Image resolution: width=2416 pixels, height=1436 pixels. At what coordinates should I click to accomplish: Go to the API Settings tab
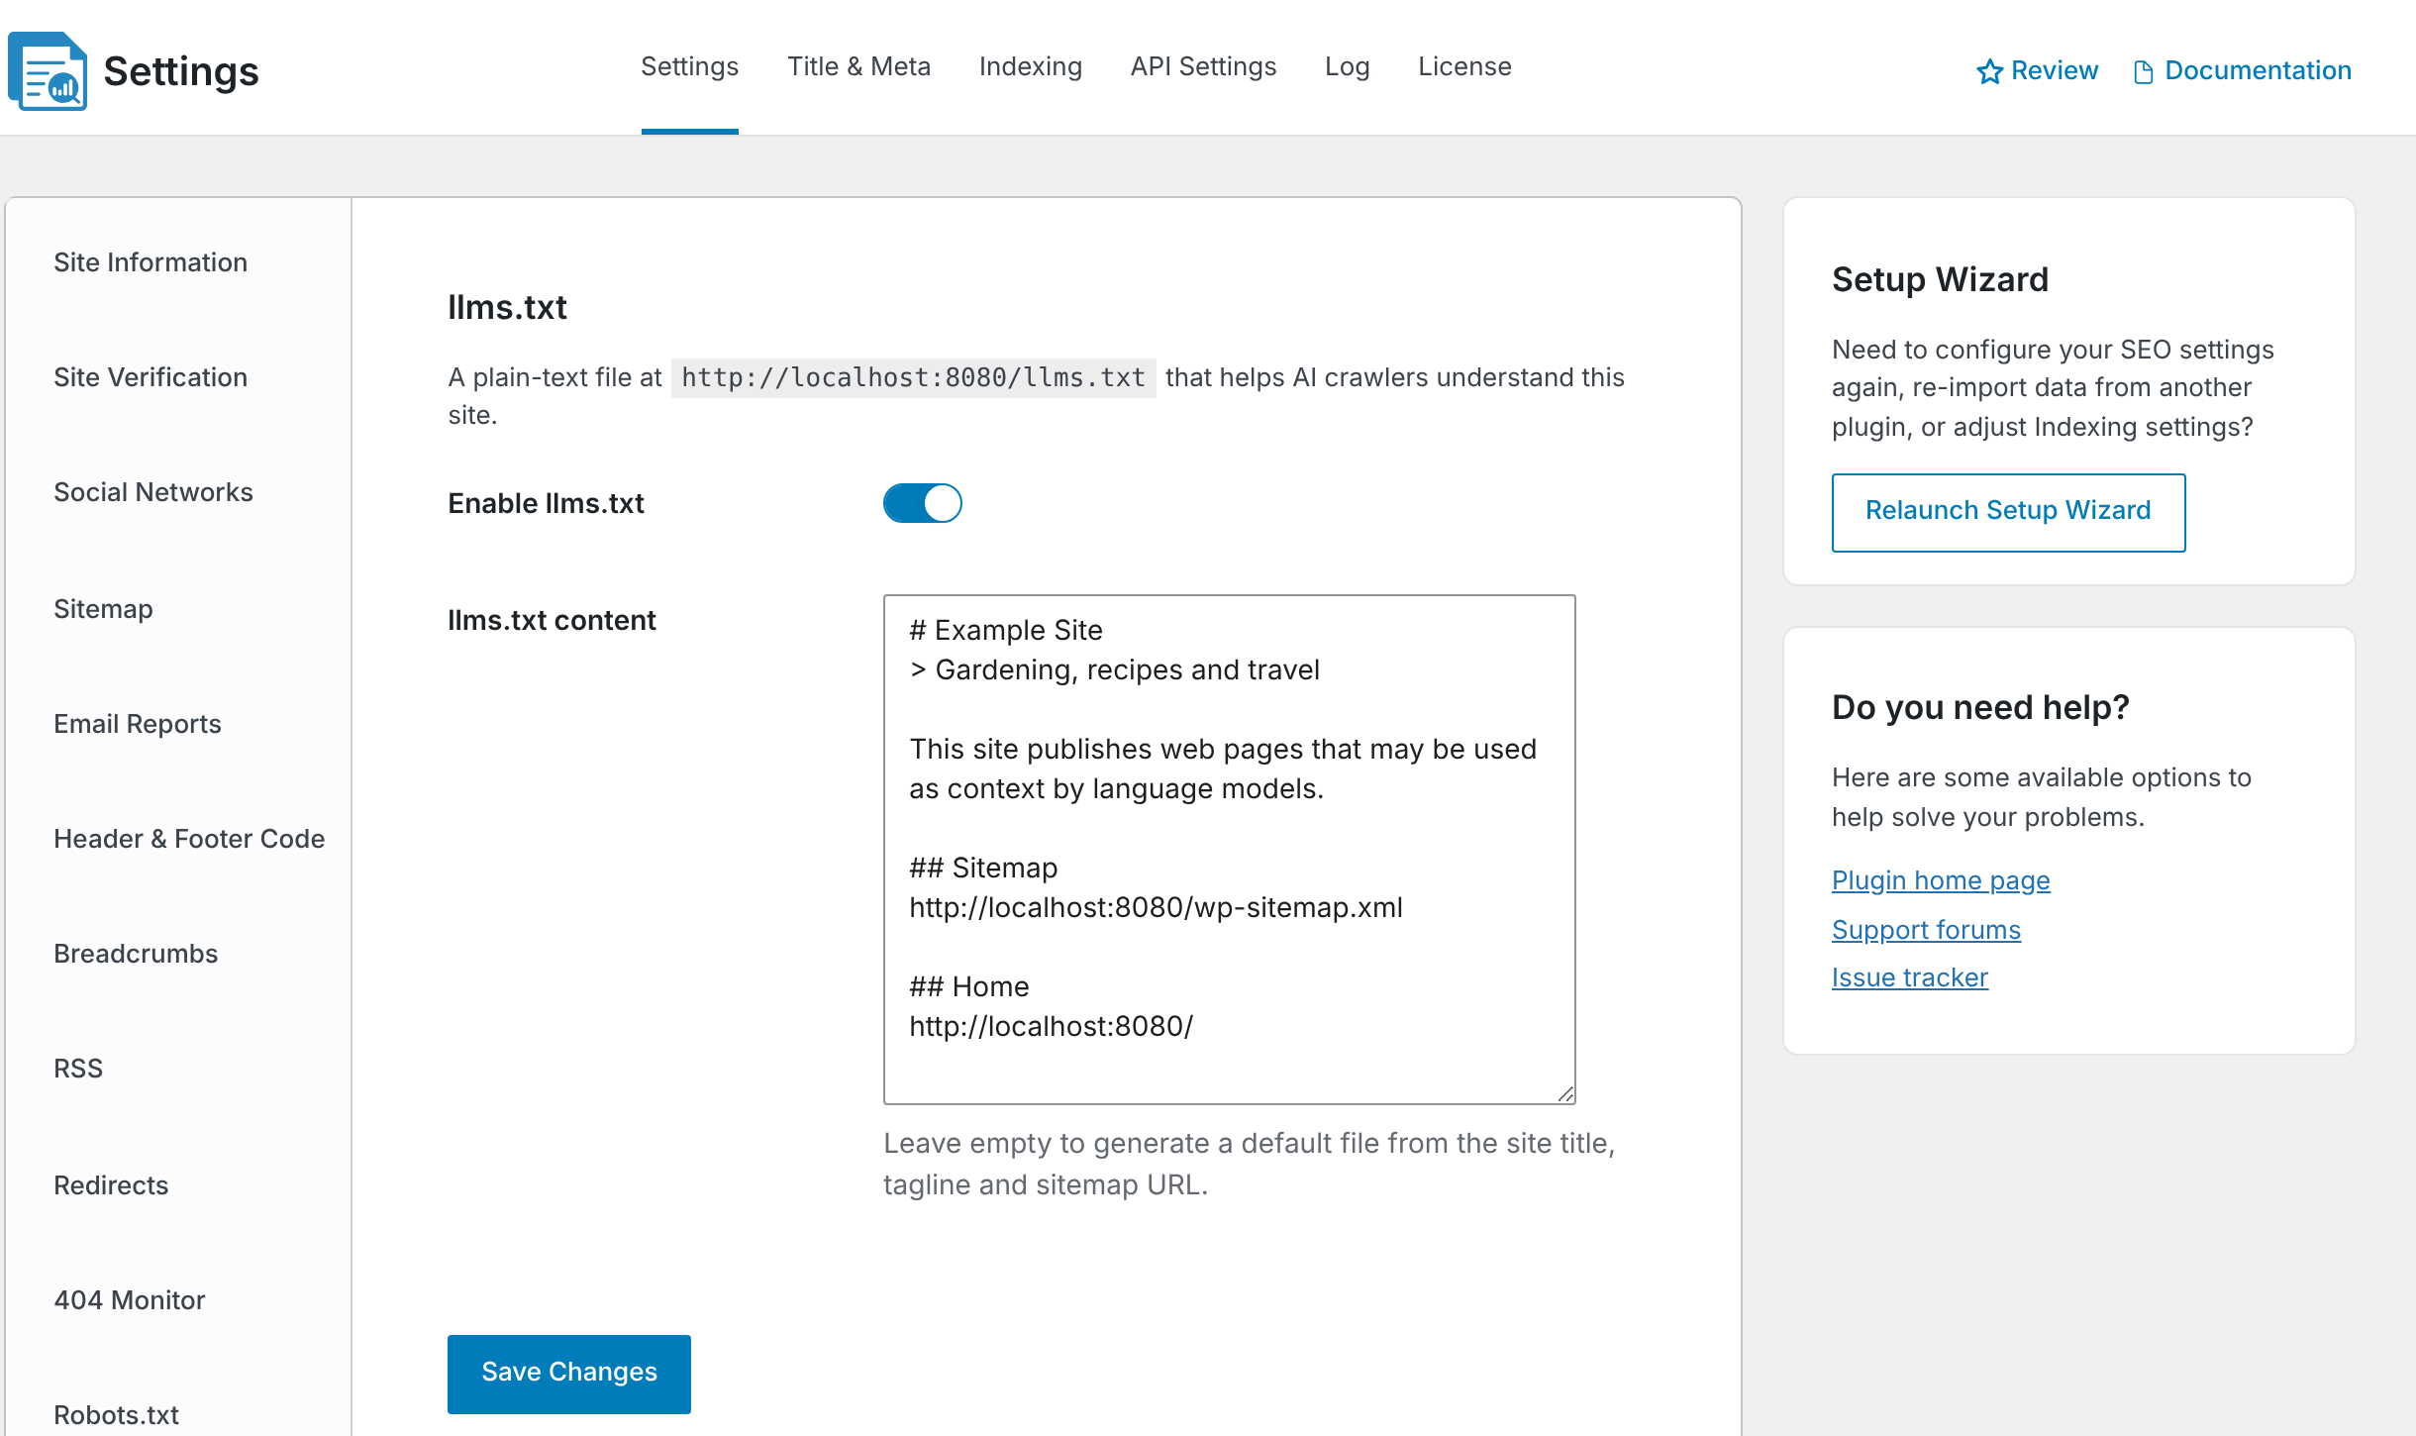(x=1203, y=66)
